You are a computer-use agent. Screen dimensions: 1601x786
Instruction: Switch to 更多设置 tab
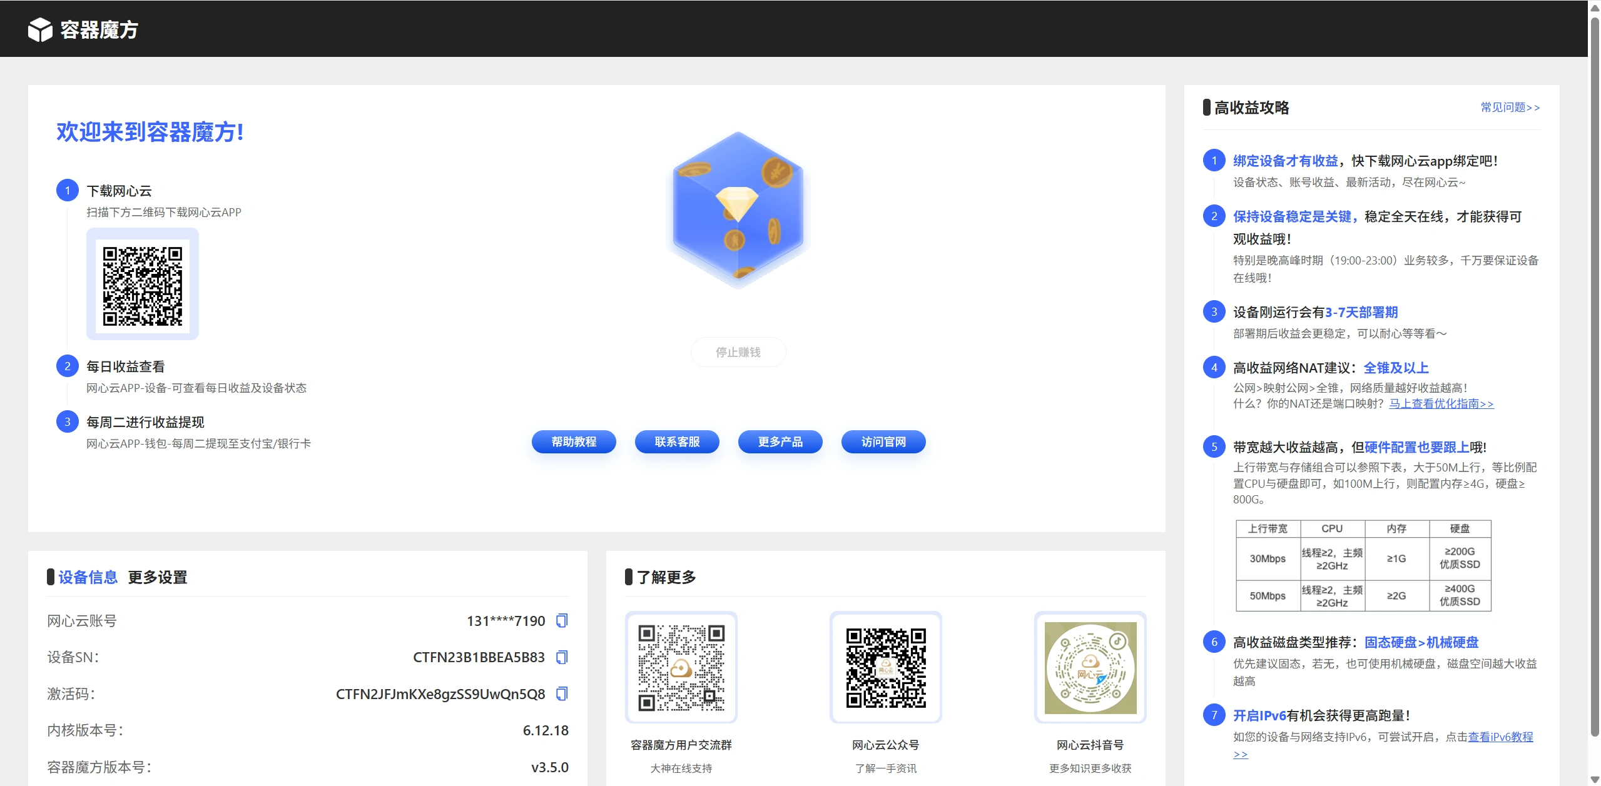click(158, 577)
